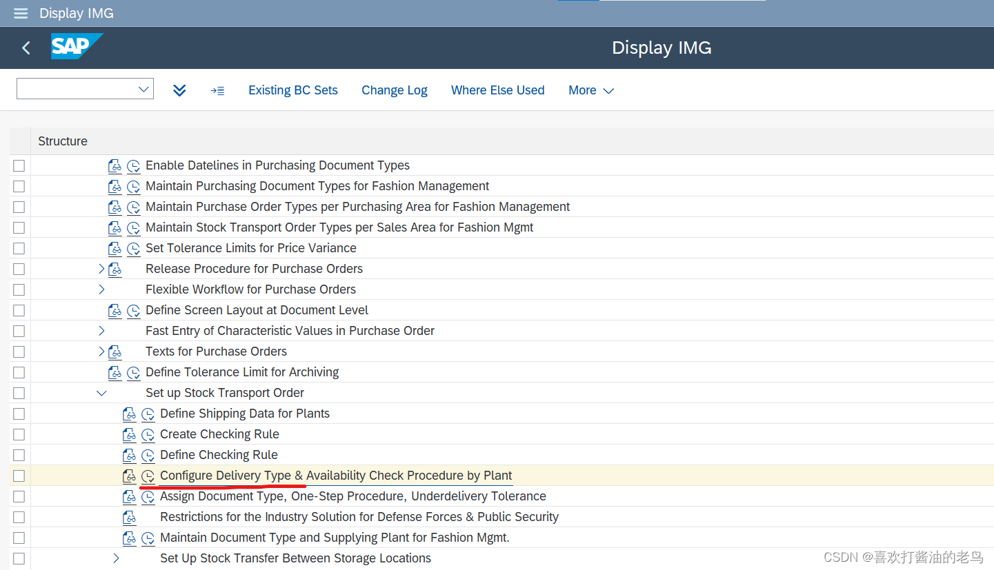Screen dimensions: 994x570
Task: Open the Change Log
Action: tap(394, 90)
